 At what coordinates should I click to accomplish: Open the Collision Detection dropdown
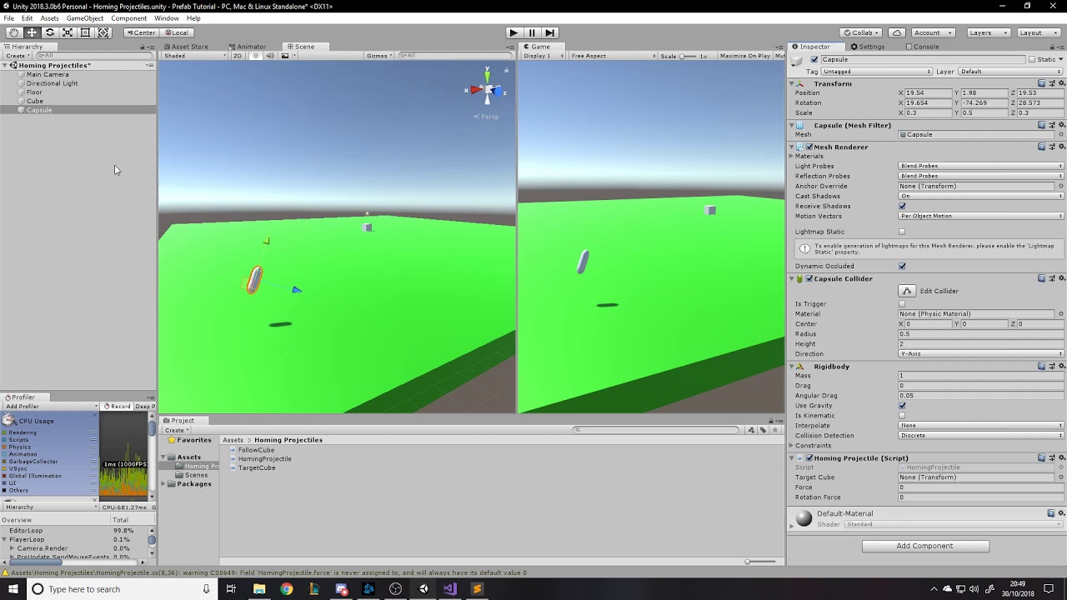click(980, 436)
